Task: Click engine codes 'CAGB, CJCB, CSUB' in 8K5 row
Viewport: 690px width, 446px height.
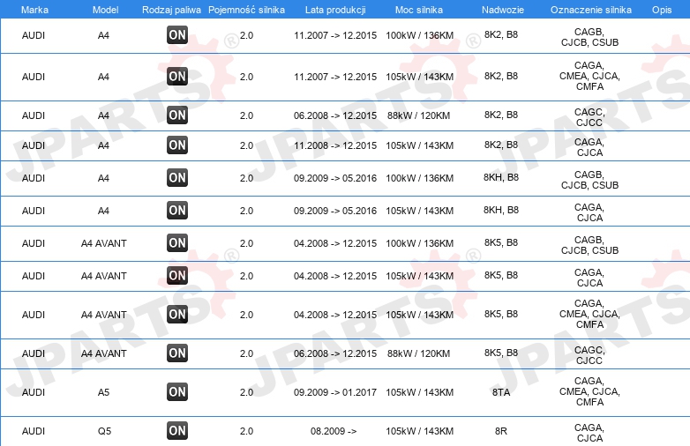Action: click(x=589, y=245)
